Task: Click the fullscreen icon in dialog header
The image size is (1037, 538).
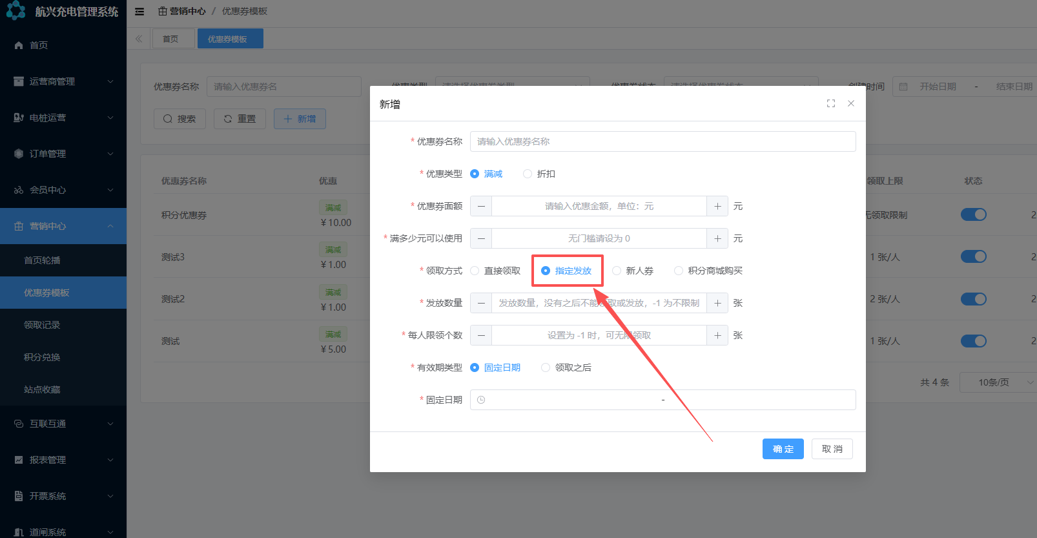Action: tap(831, 103)
